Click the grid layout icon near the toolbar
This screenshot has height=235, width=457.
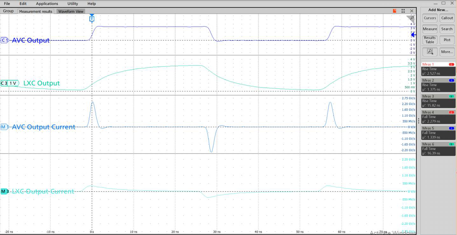click(x=403, y=10)
